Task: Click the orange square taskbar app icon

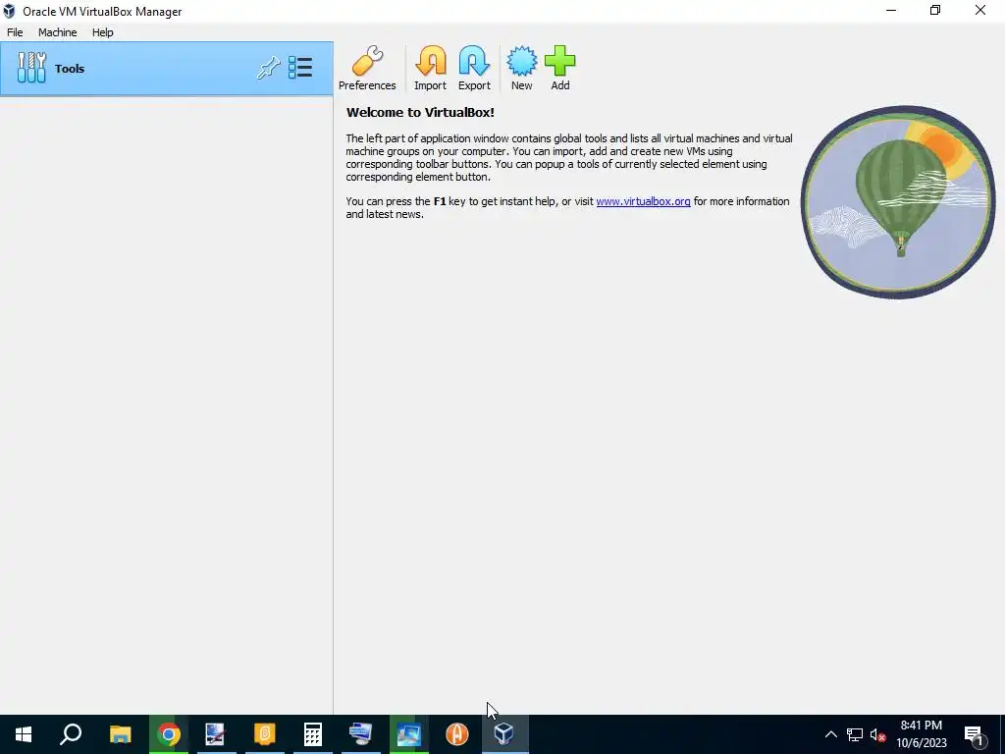Action: point(265,734)
